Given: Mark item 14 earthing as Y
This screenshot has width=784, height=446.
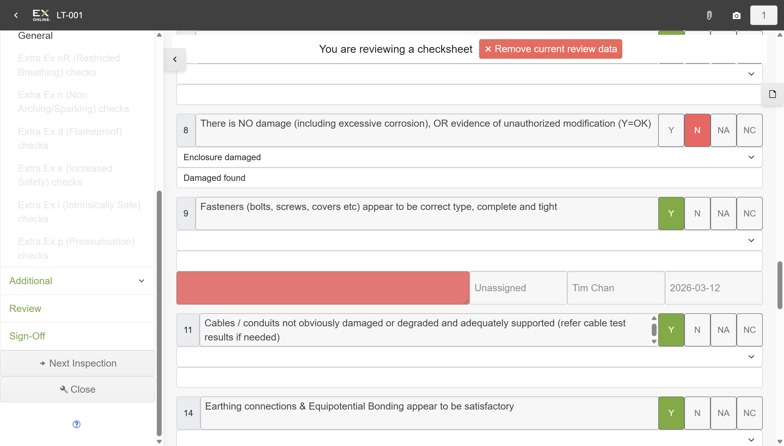Looking at the screenshot, I should click(671, 413).
